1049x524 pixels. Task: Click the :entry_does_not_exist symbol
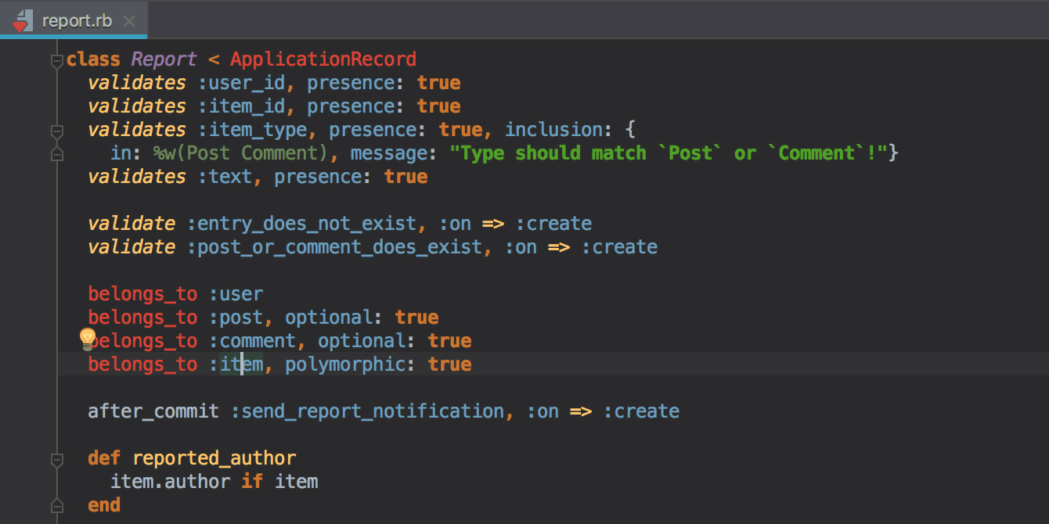click(301, 224)
